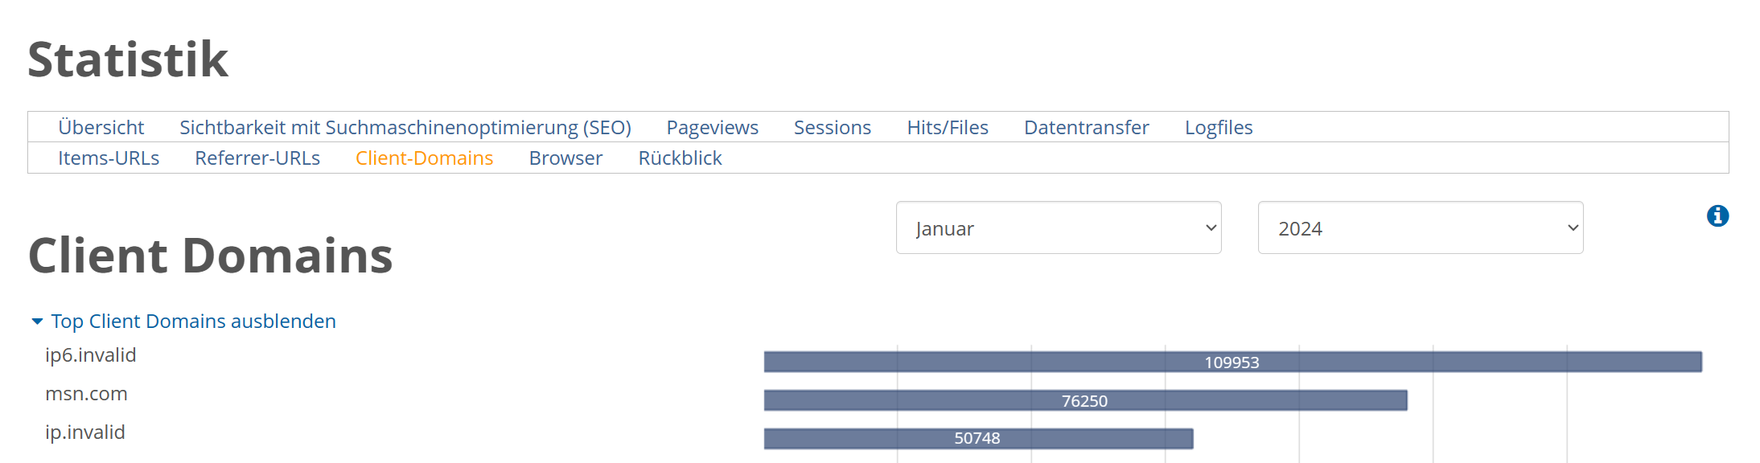This screenshot has width=1760, height=463.
Task: Go to the Browser tab
Action: click(565, 158)
